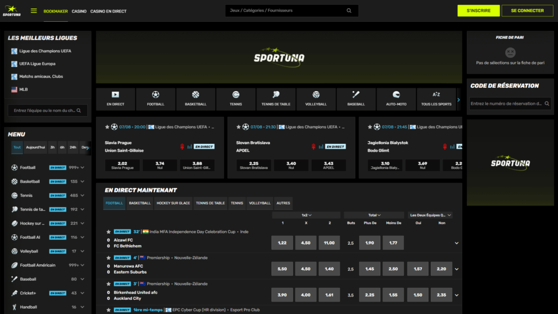Image resolution: width=558 pixels, height=314 pixels.
Task: Click the Sportuna logo in header
Action: (x=12, y=11)
